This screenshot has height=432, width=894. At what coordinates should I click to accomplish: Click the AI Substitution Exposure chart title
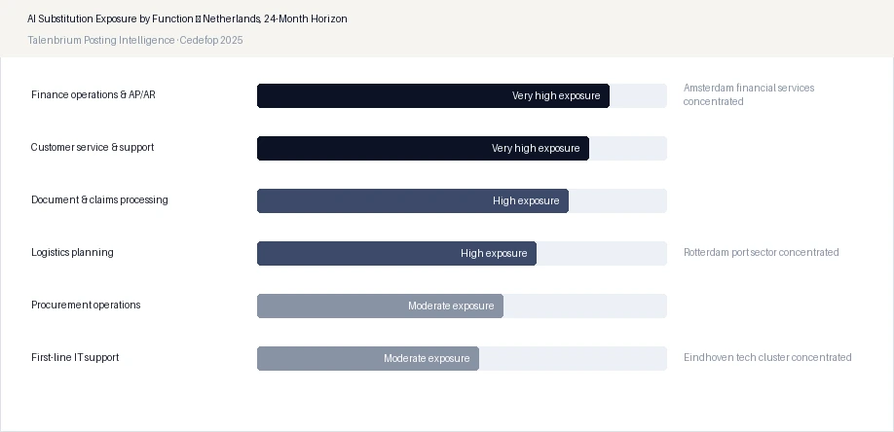click(187, 18)
